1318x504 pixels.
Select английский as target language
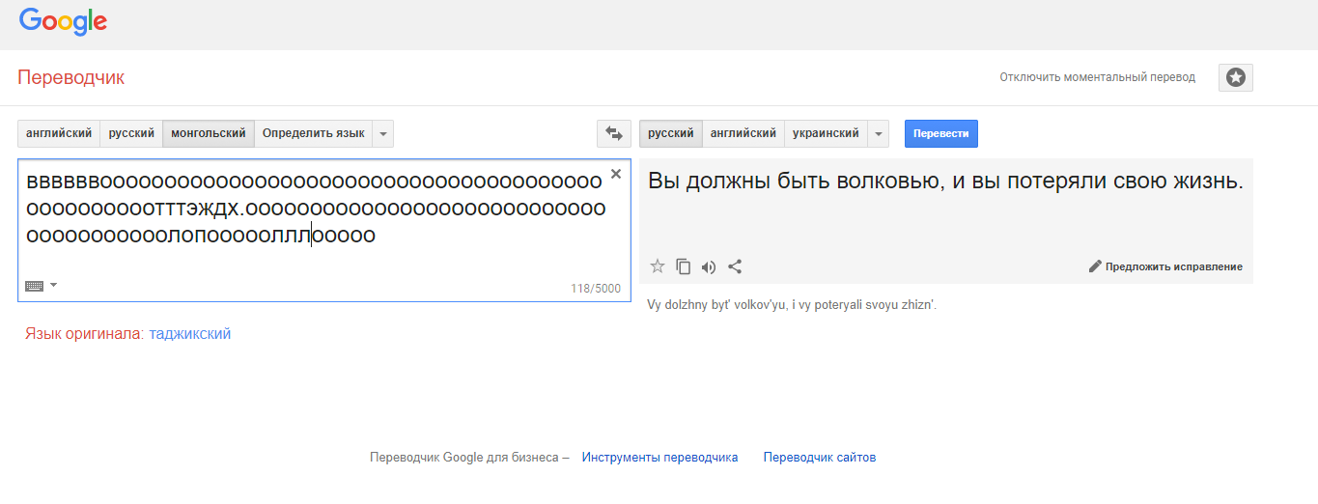point(743,133)
